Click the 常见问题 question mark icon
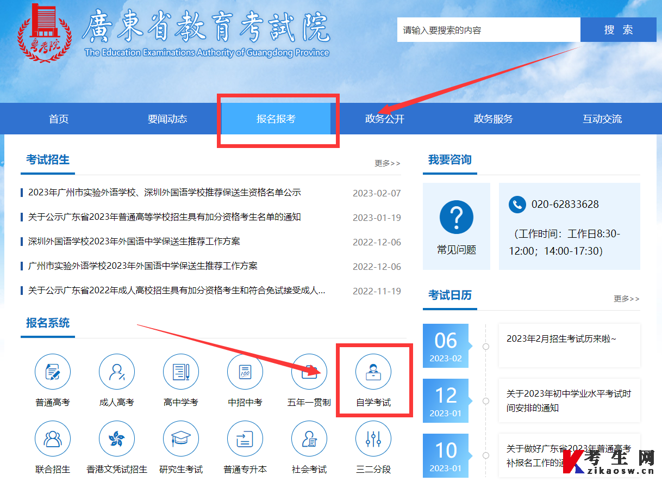Image resolution: width=662 pixels, height=481 pixels. (x=457, y=217)
